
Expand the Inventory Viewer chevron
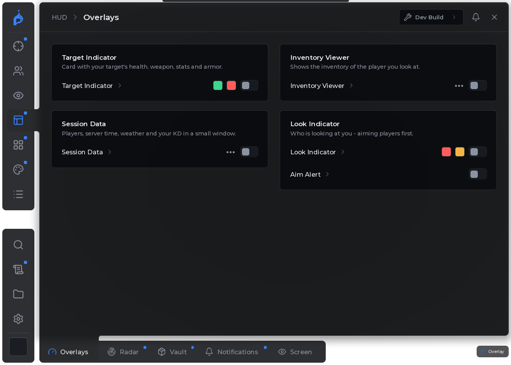pos(351,85)
